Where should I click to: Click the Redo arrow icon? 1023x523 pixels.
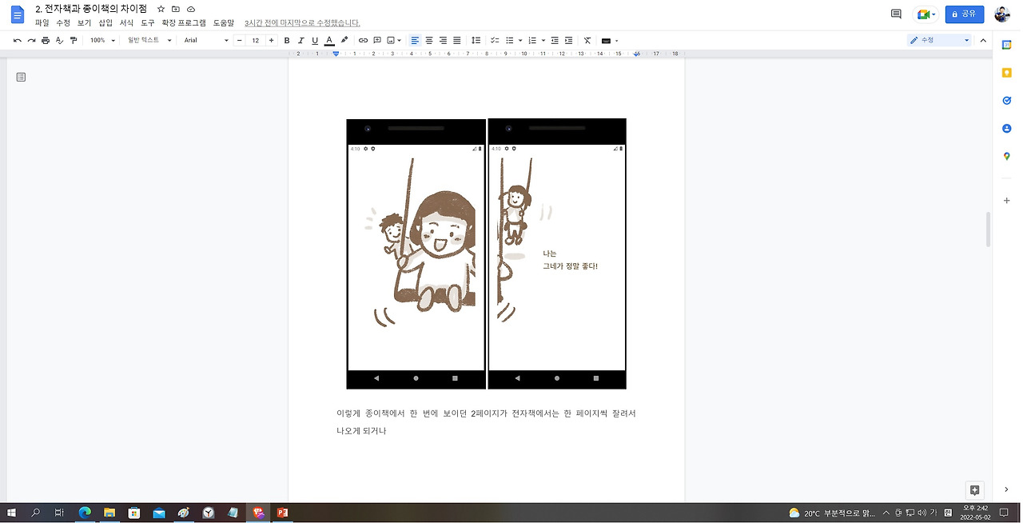[x=31, y=40]
